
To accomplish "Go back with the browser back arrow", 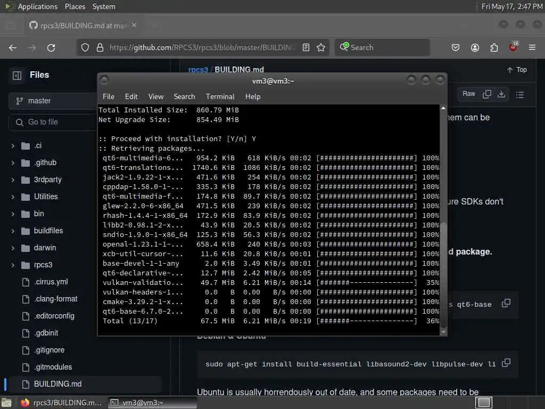I will coord(13,47).
